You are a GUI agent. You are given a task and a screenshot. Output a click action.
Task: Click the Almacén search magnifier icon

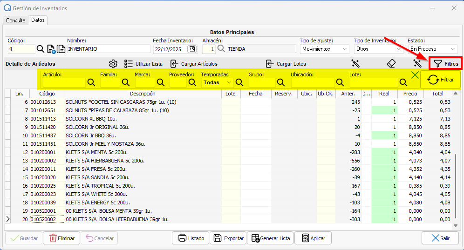click(221, 48)
